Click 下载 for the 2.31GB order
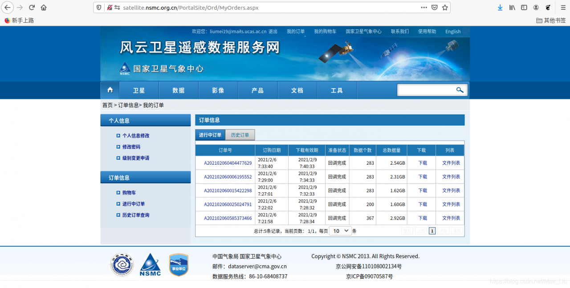 click(x=423, y=177)
